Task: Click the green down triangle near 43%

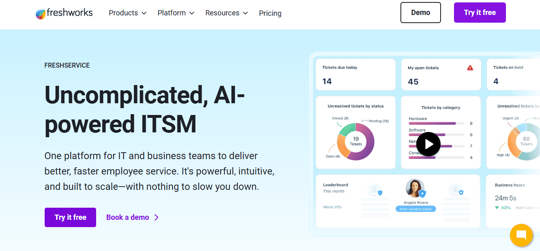Action: pyautogui.click(x=497, y=208)
